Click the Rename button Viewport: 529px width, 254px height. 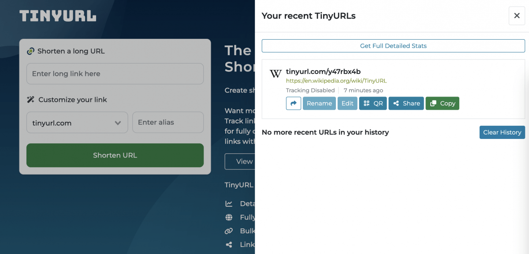319,103
